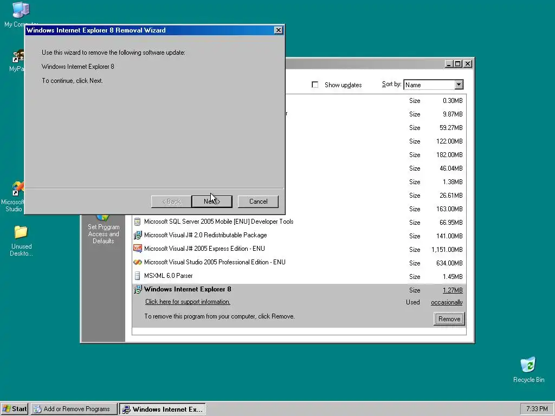555x416 pixels.
Task: Click the 634.00MB size value
Action: tap(449, 263)
